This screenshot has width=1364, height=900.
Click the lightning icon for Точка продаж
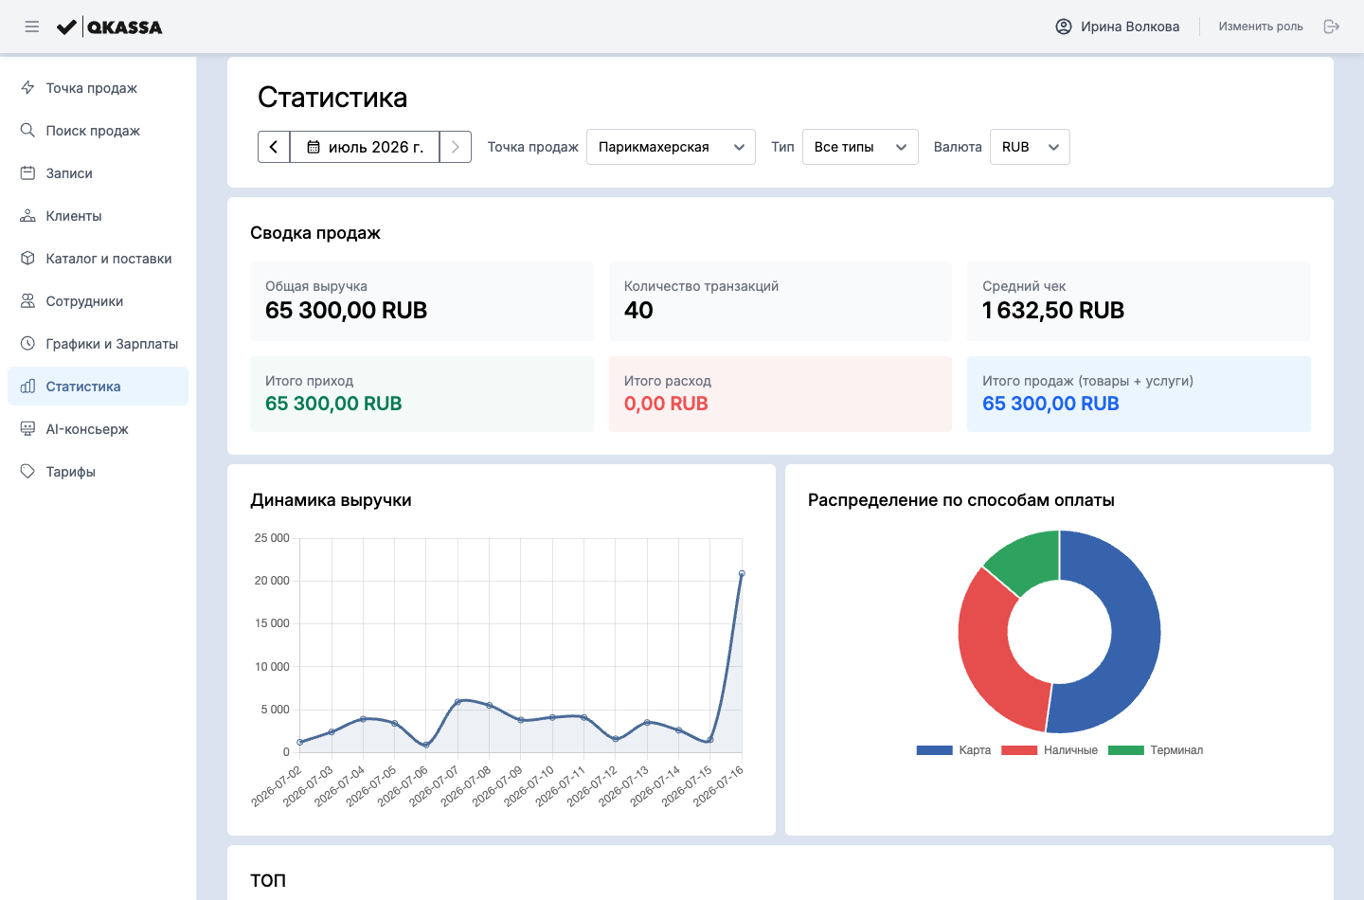coord(27,88)
